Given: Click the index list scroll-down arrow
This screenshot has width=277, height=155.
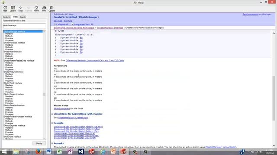Looking at the screenshot, I should 44,138.
